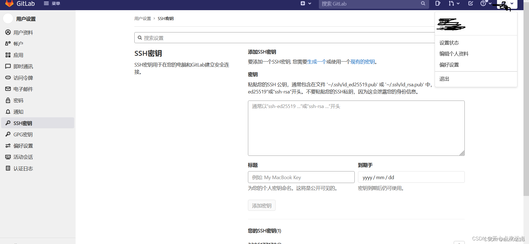
Task: Expand the merge requests dropdown arrow
Action: coord(458,4)
